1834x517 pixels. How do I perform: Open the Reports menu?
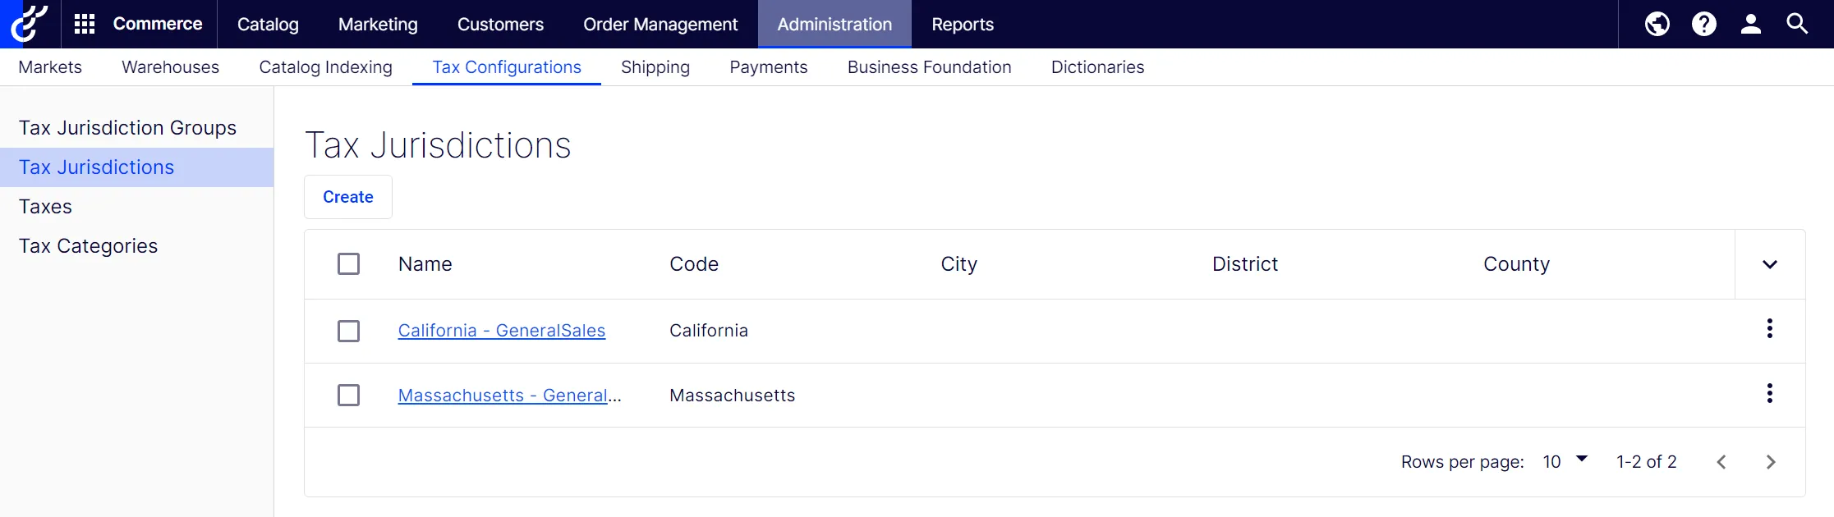963,24
